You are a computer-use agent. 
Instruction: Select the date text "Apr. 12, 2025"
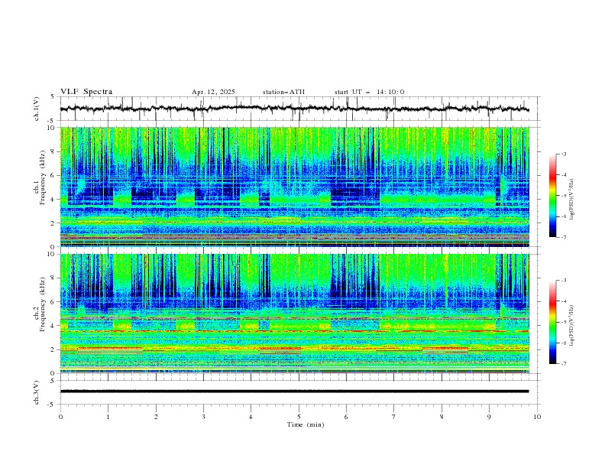[213, 92]
